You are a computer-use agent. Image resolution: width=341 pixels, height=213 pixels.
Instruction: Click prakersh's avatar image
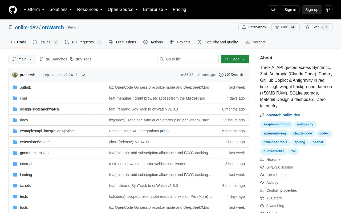point(15,75)
